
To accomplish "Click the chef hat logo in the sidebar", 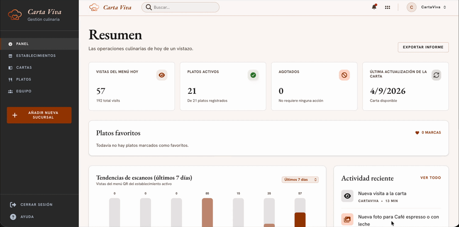I will pyautogui.click(x=15, y=15).
